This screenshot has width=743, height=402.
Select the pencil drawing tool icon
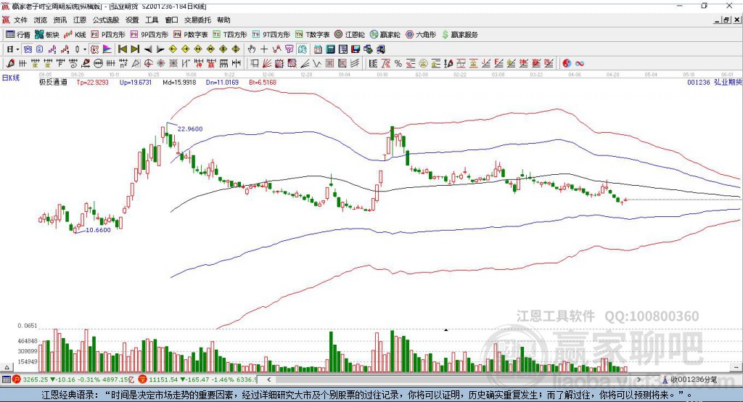point(10,64)
